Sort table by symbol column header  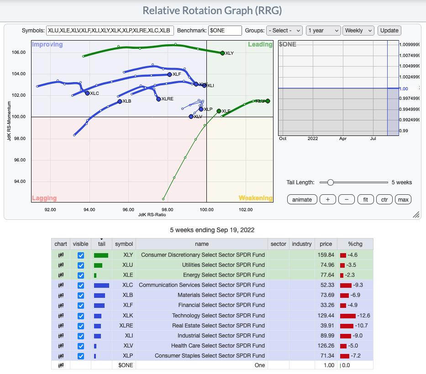(x=124, y=244)
